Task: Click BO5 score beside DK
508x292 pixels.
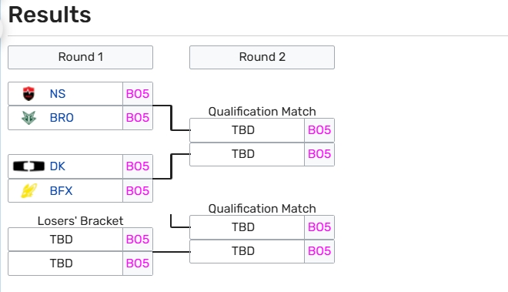Action: tap(138, 166)
